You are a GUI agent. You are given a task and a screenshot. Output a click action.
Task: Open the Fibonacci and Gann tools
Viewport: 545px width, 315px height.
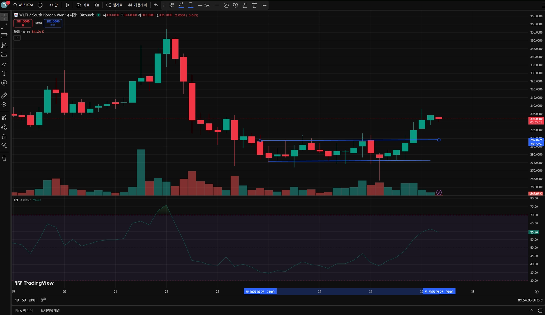tap(4, 36)
